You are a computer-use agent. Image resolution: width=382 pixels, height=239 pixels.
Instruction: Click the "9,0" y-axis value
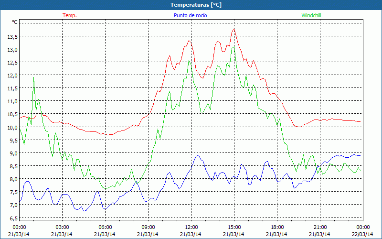(x=13, y=153)
